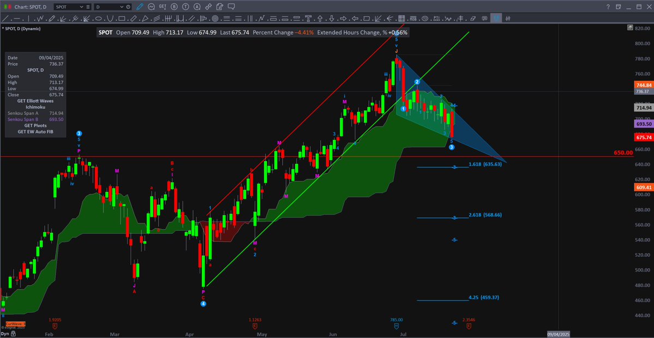Toggle the green-red candle icon in title bar

point(7,7)
